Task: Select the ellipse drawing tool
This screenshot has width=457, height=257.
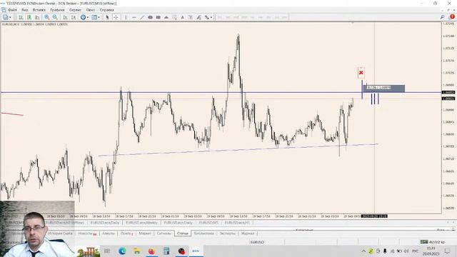Action: [x=150, y=17]
